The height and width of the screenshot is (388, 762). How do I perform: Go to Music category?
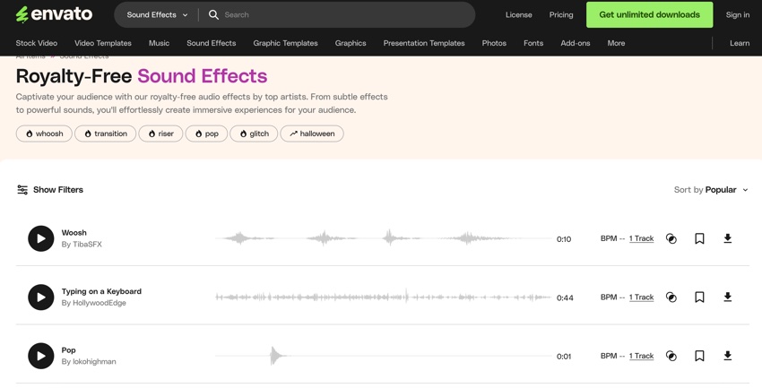coord(159,43)
